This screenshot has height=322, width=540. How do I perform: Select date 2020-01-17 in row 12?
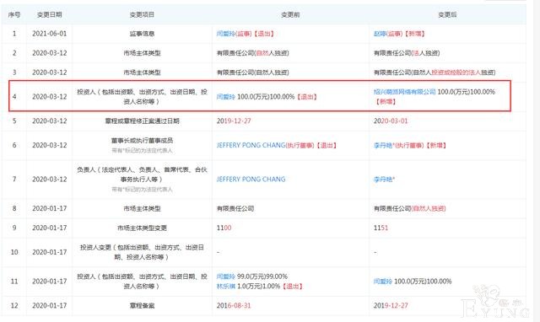[x=49, y=305]
